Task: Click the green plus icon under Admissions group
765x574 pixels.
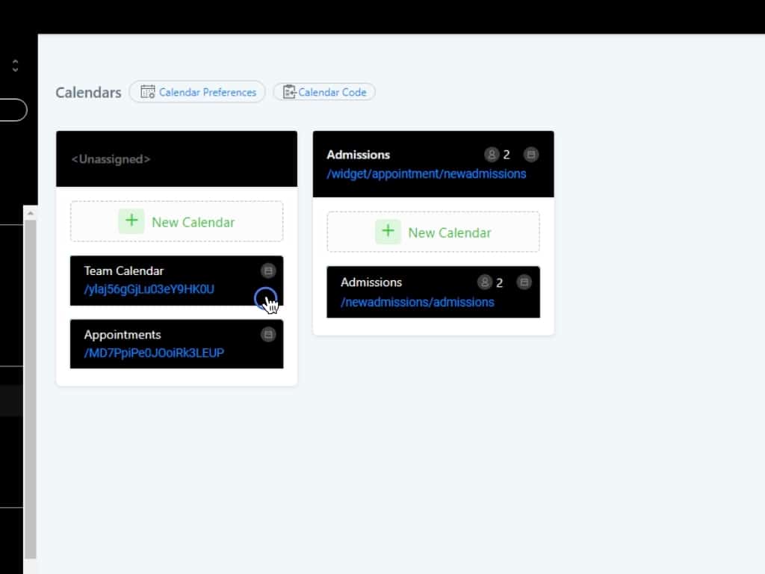Action: [x=388, y=232]
